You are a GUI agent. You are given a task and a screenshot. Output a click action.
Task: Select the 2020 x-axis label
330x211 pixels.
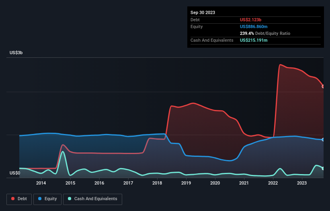215,183
